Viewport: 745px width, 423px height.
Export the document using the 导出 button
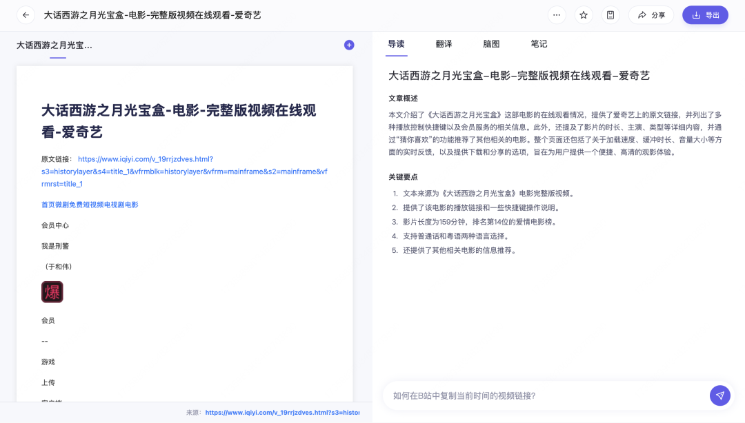(705, 14)
